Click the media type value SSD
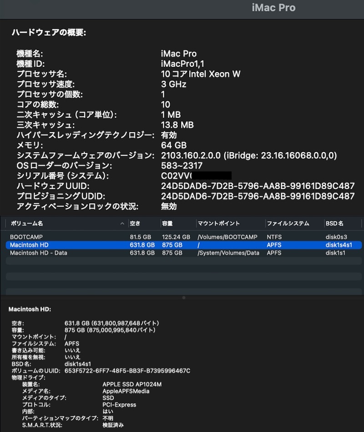Screen dimensions: 364x432 pyautogui.click(x=108, y=398)
